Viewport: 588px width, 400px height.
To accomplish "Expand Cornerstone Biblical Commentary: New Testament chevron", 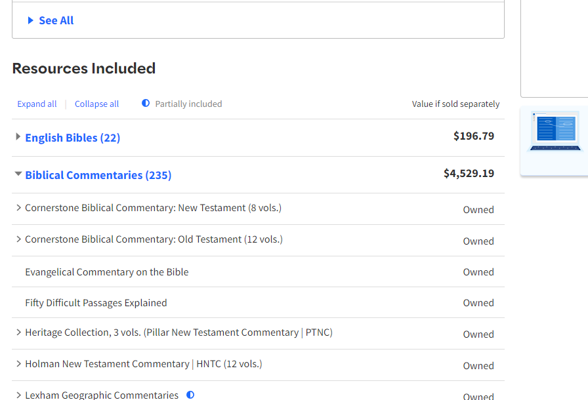I will [x=18, y=208].
